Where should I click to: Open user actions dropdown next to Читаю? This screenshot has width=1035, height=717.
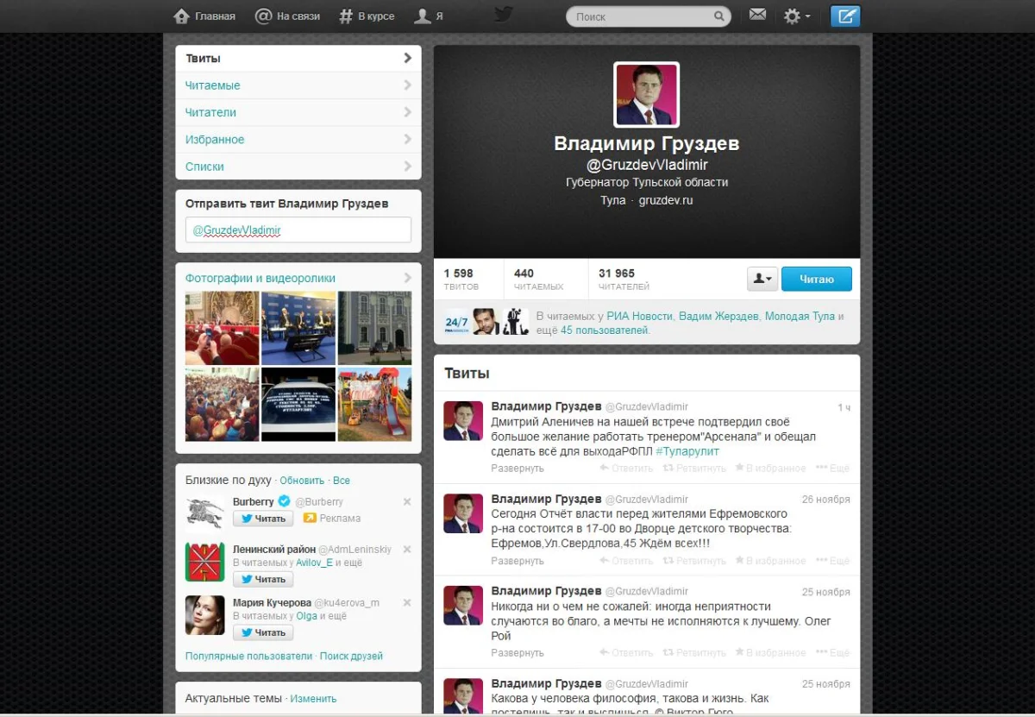pos(762,279)
